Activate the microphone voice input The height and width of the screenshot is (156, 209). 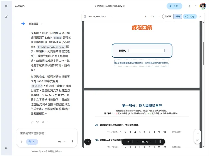pos(72,142)
